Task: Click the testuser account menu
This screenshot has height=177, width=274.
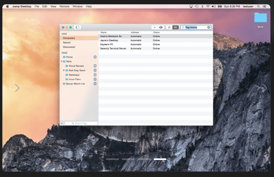Action: coord(248,6)
